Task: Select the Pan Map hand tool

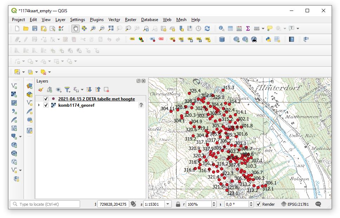Action: click(76, 28)
